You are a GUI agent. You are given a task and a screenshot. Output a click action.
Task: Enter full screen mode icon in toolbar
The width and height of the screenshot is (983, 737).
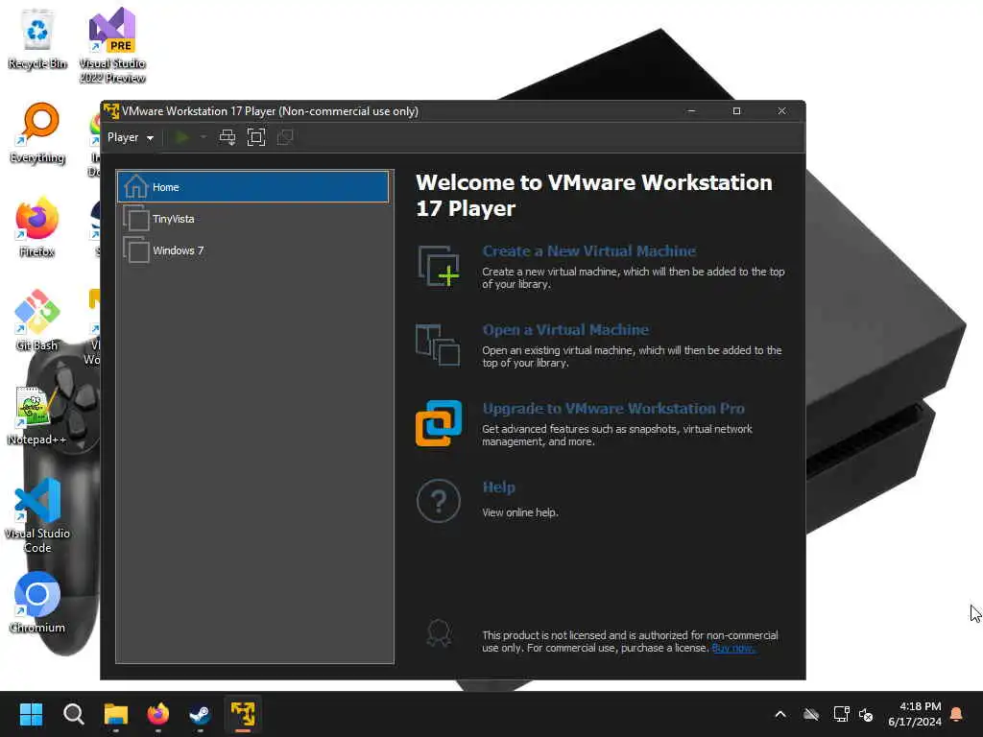pyautogui.click(x=255, y=137)
